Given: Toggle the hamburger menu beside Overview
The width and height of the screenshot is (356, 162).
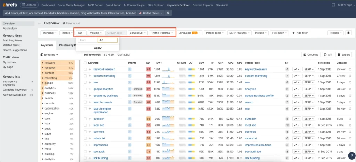Looking at the screenshot, I should coord(39,23).
